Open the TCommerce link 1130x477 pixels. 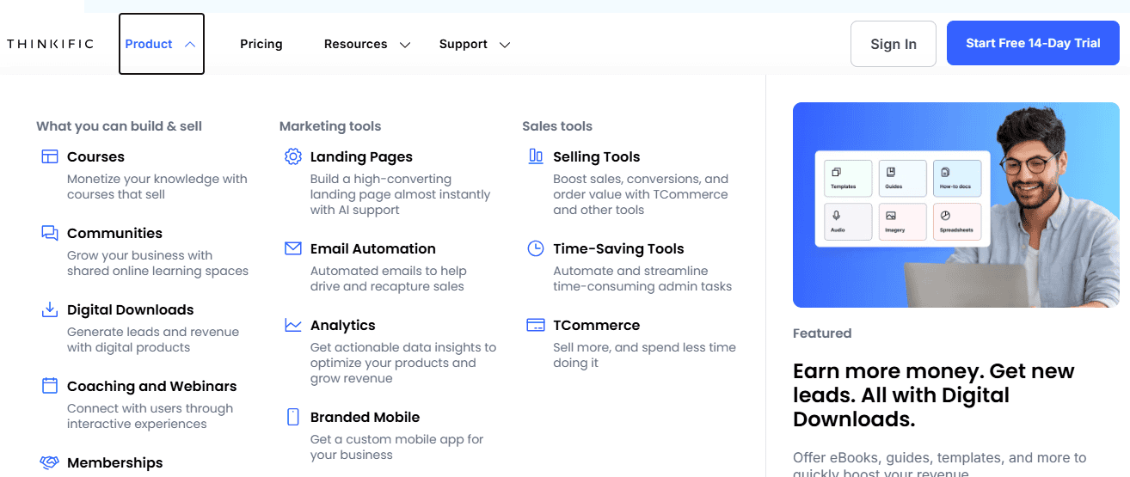coord(597,325)
